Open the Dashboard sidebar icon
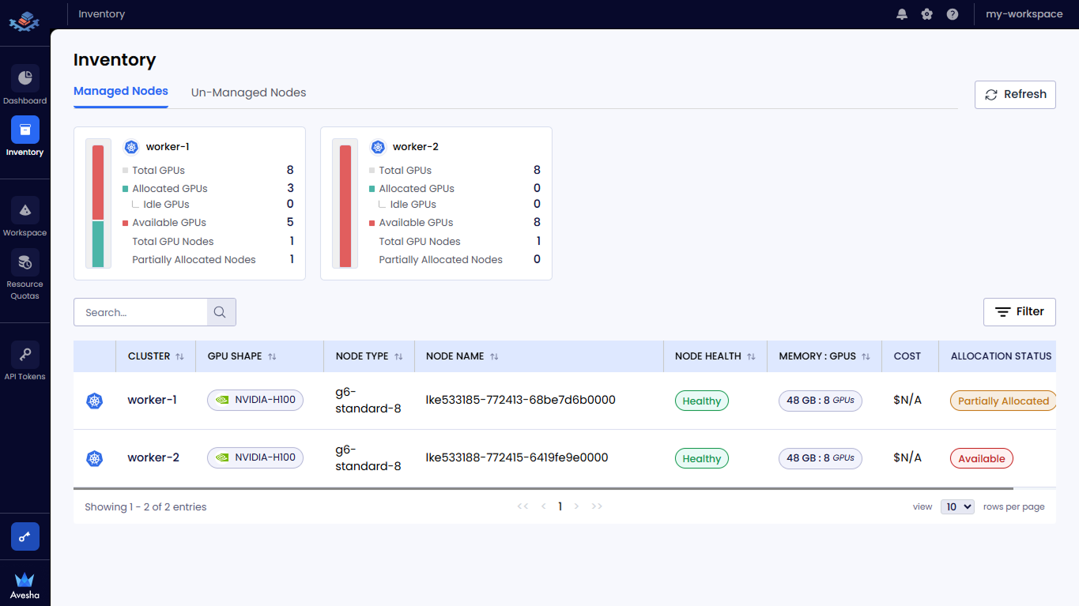The image size is (1079, 606). (x=25, y=79)
